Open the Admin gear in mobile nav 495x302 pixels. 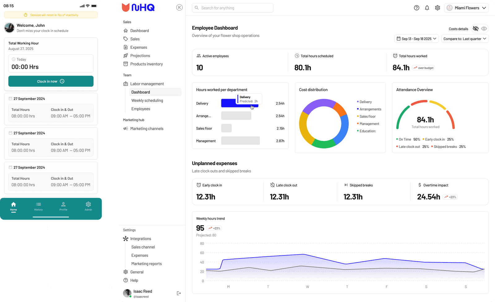click(88, 206)
